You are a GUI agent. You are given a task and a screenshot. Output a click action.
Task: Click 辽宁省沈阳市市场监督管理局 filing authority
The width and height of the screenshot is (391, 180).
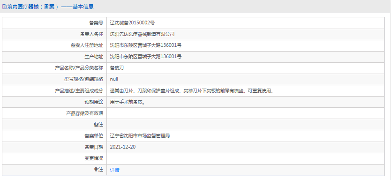pyautogui.click(x=140, y=136)
